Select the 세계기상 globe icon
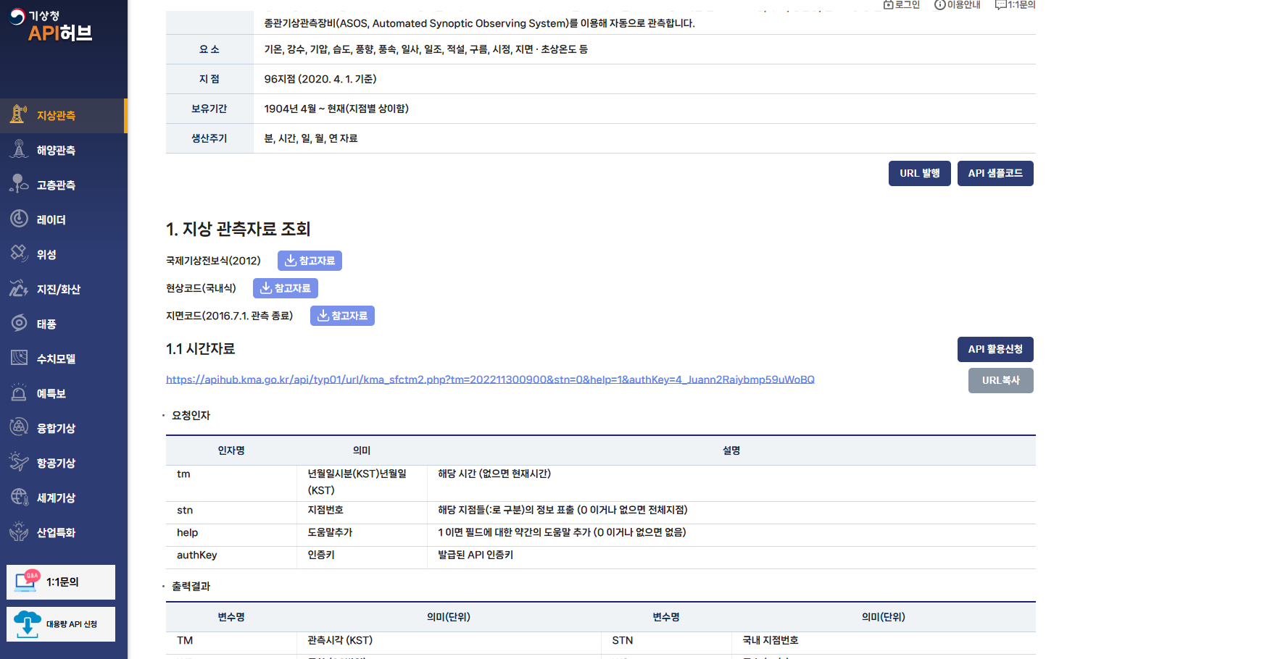Screen dimensions: 1262x659 [19, 497]
